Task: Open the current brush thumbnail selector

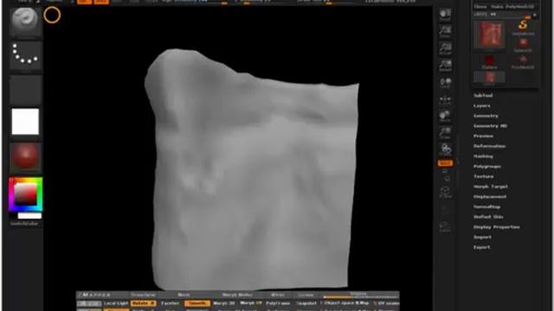Action: click(25, 22)
